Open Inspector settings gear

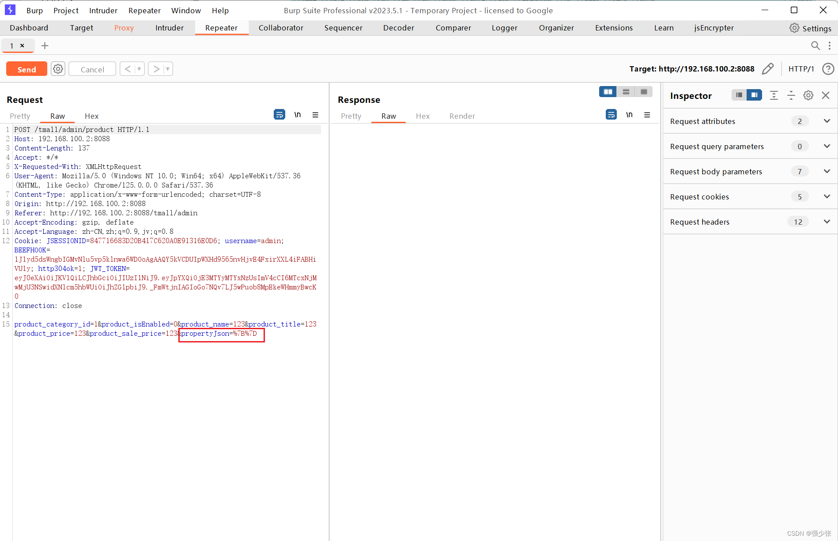[808, 95]
